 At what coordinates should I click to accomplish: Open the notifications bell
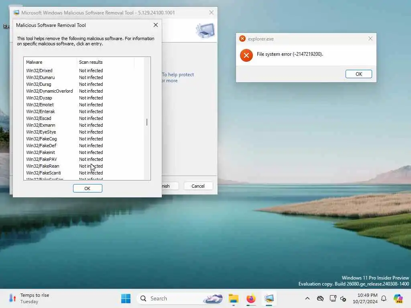384,298
